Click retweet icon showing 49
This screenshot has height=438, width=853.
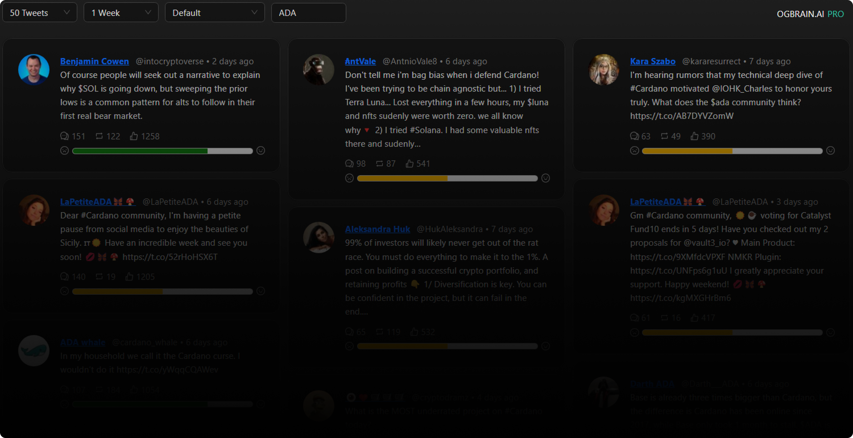click(664, 136)
